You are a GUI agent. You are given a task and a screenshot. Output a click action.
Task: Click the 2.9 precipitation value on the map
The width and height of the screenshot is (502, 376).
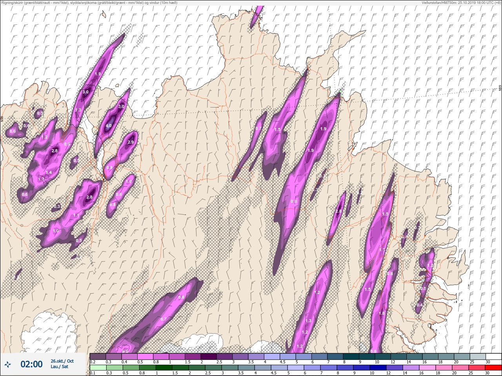pyautogui.click(x=131, y=142)
